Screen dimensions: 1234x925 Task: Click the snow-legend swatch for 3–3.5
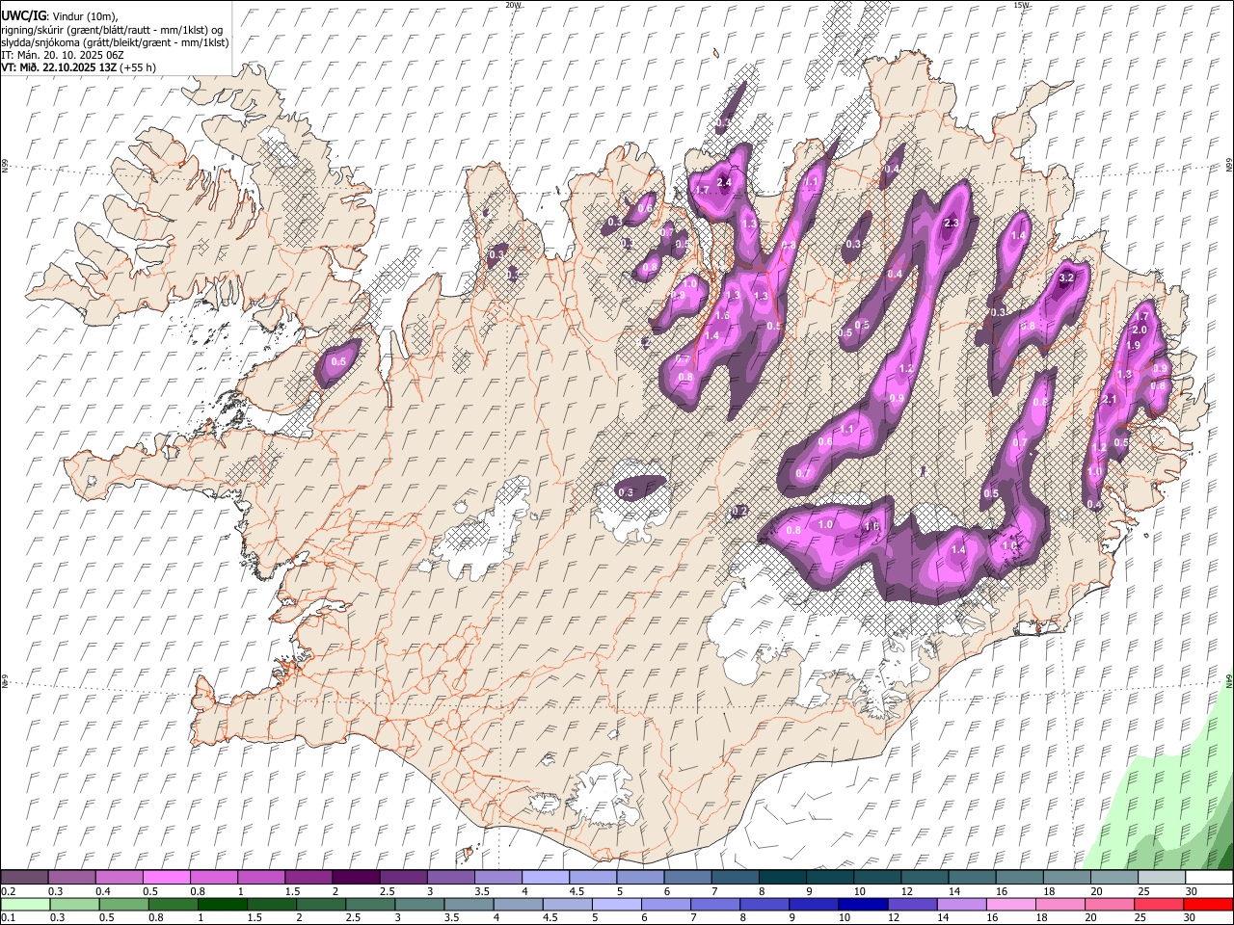[x=451, y=878]
